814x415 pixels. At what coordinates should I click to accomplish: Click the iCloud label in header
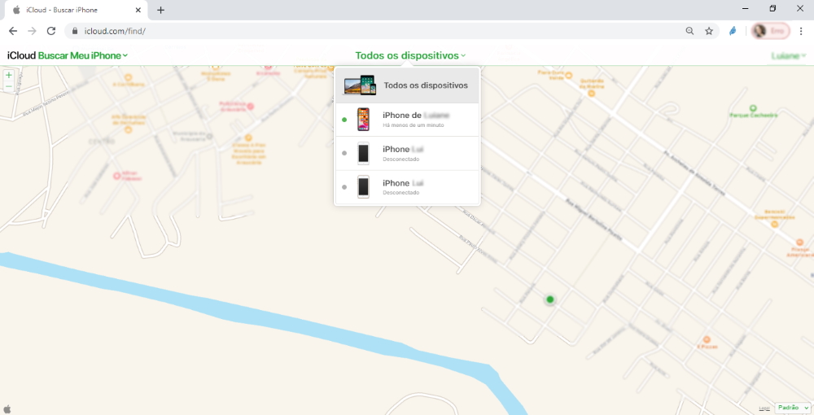point(21,55)
